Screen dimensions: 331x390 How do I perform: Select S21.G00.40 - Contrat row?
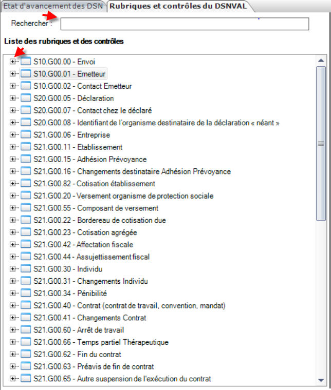(x=129, y=305)
